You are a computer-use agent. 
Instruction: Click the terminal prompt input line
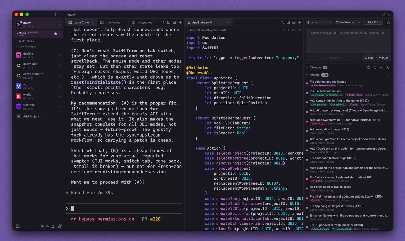pos(124,209)
